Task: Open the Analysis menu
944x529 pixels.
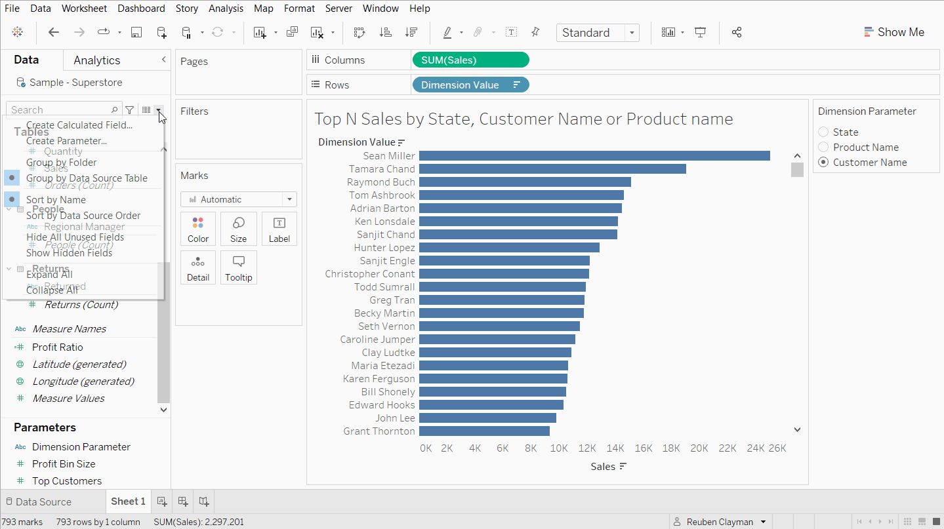Action: click(226, 8)
